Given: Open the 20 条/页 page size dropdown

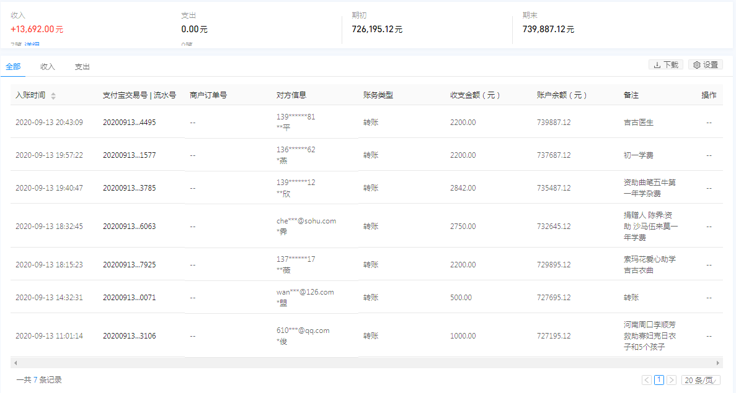Looking at the screenshot, I should tap(701, 380).
